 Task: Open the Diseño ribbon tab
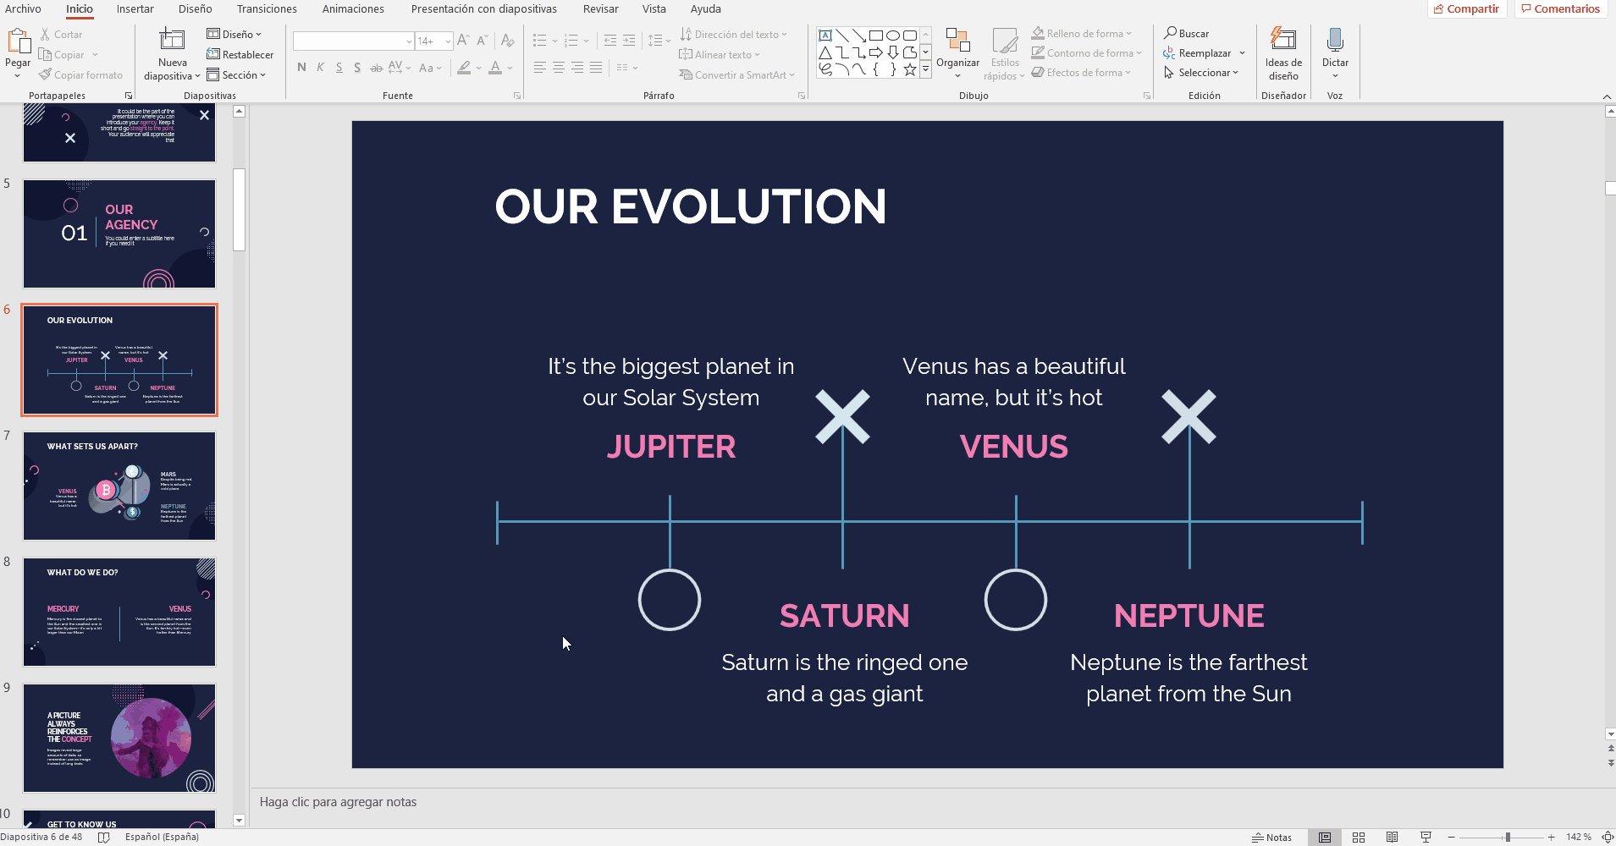196,9
